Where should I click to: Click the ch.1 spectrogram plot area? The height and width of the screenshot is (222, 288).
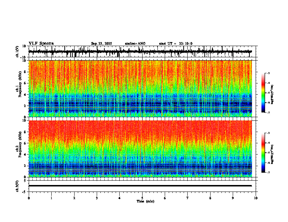click(x=140, y=89)
